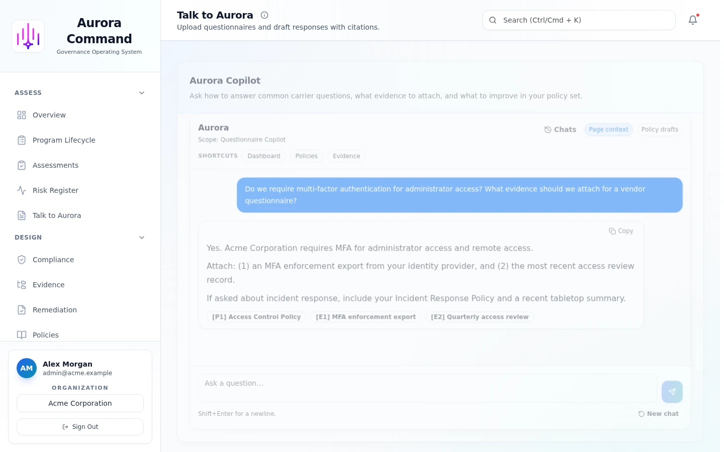
Task: Open the Talk to Aurora document icon
Action: tap(22, 215)
